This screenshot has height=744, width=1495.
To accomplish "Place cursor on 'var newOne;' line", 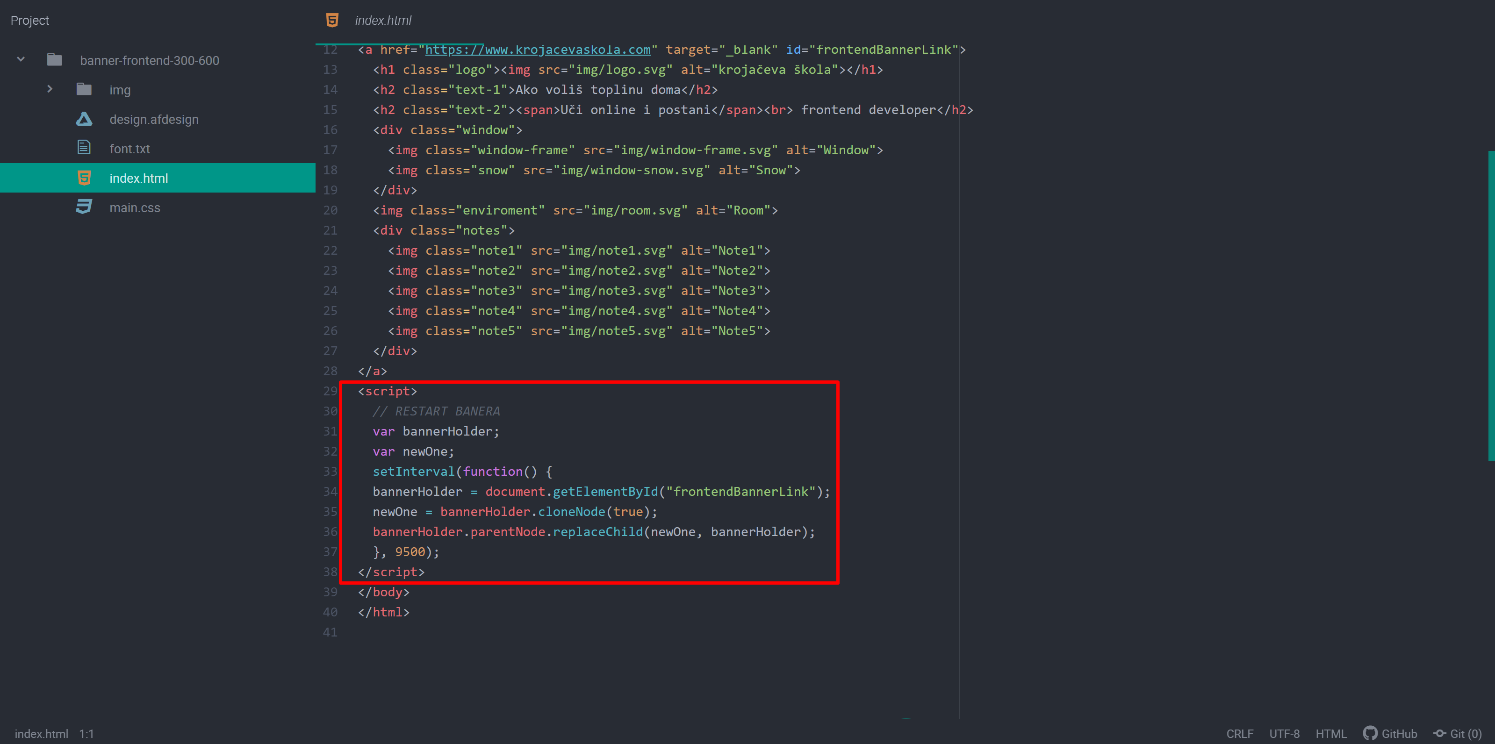I will tap(413, 451).
